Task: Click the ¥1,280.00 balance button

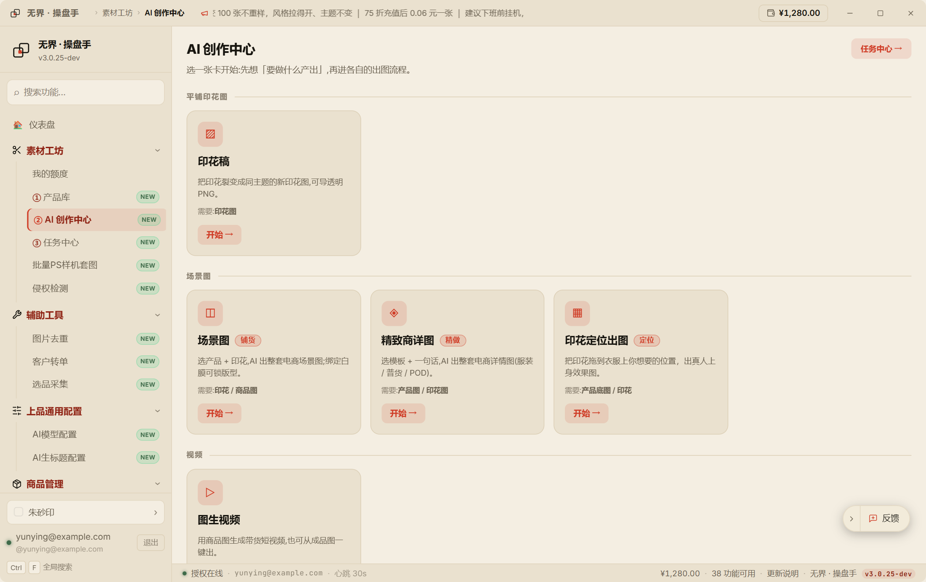Action: pyautogui.click(x=793, y=13)
